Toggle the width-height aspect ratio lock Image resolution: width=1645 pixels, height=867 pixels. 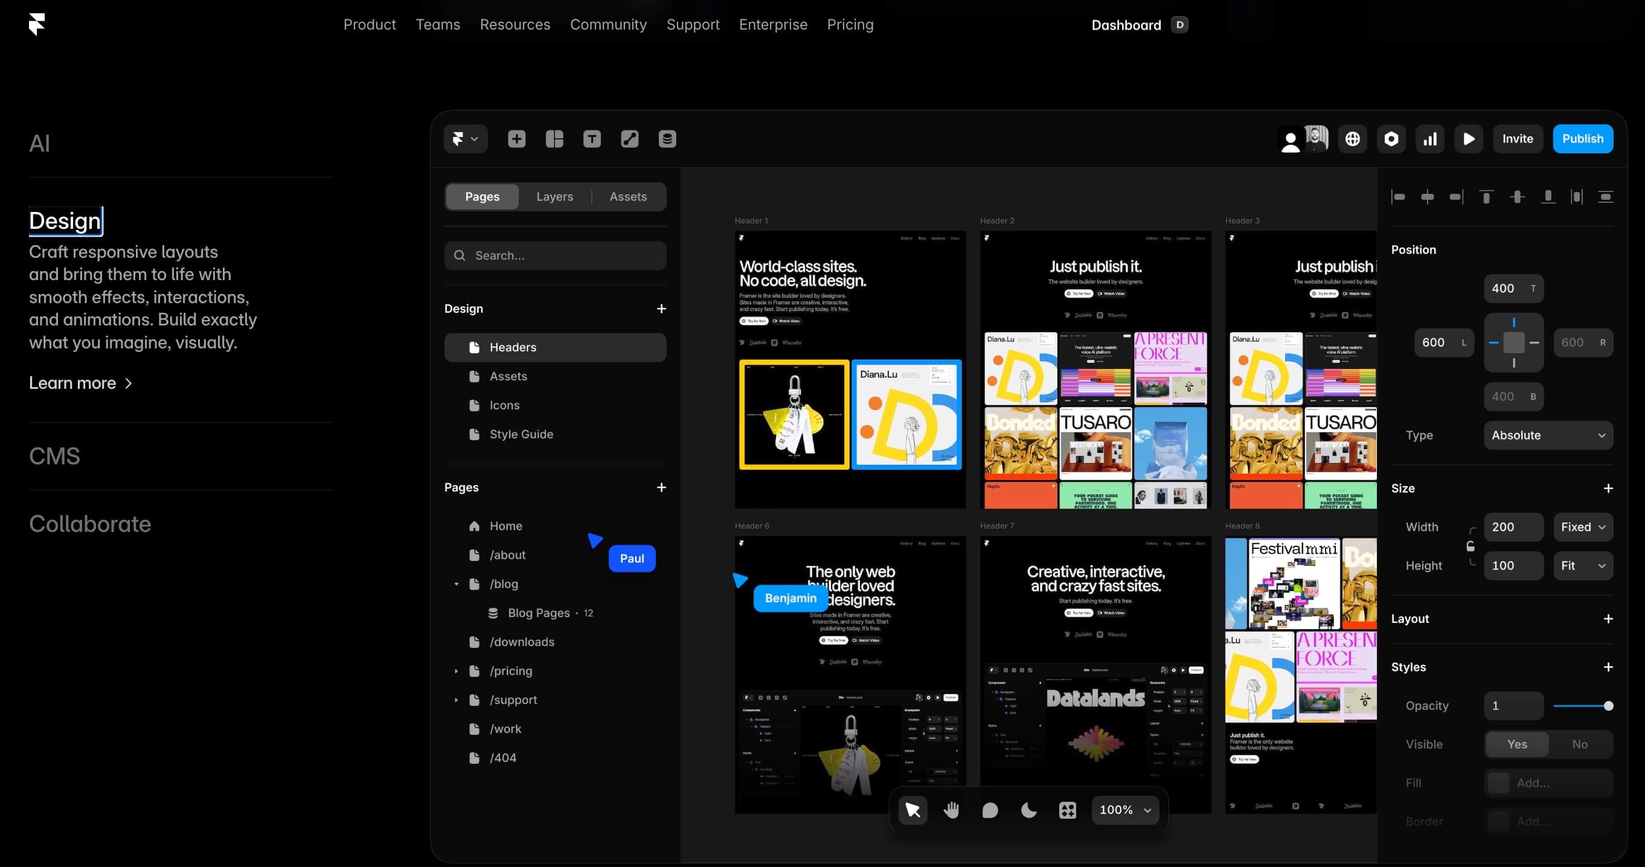1470,546
